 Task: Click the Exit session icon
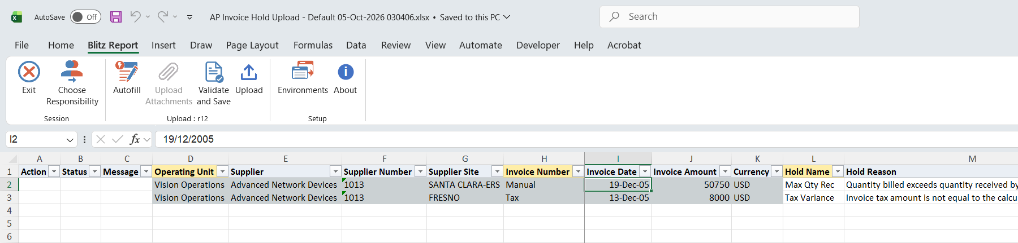29,72
